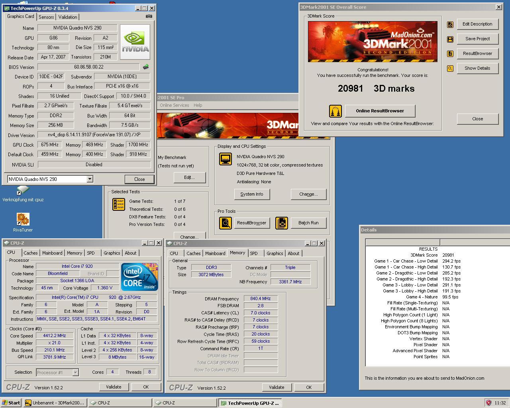Click the Show Details magnifier icon
The image size is (510, 408).
(450, 69)
